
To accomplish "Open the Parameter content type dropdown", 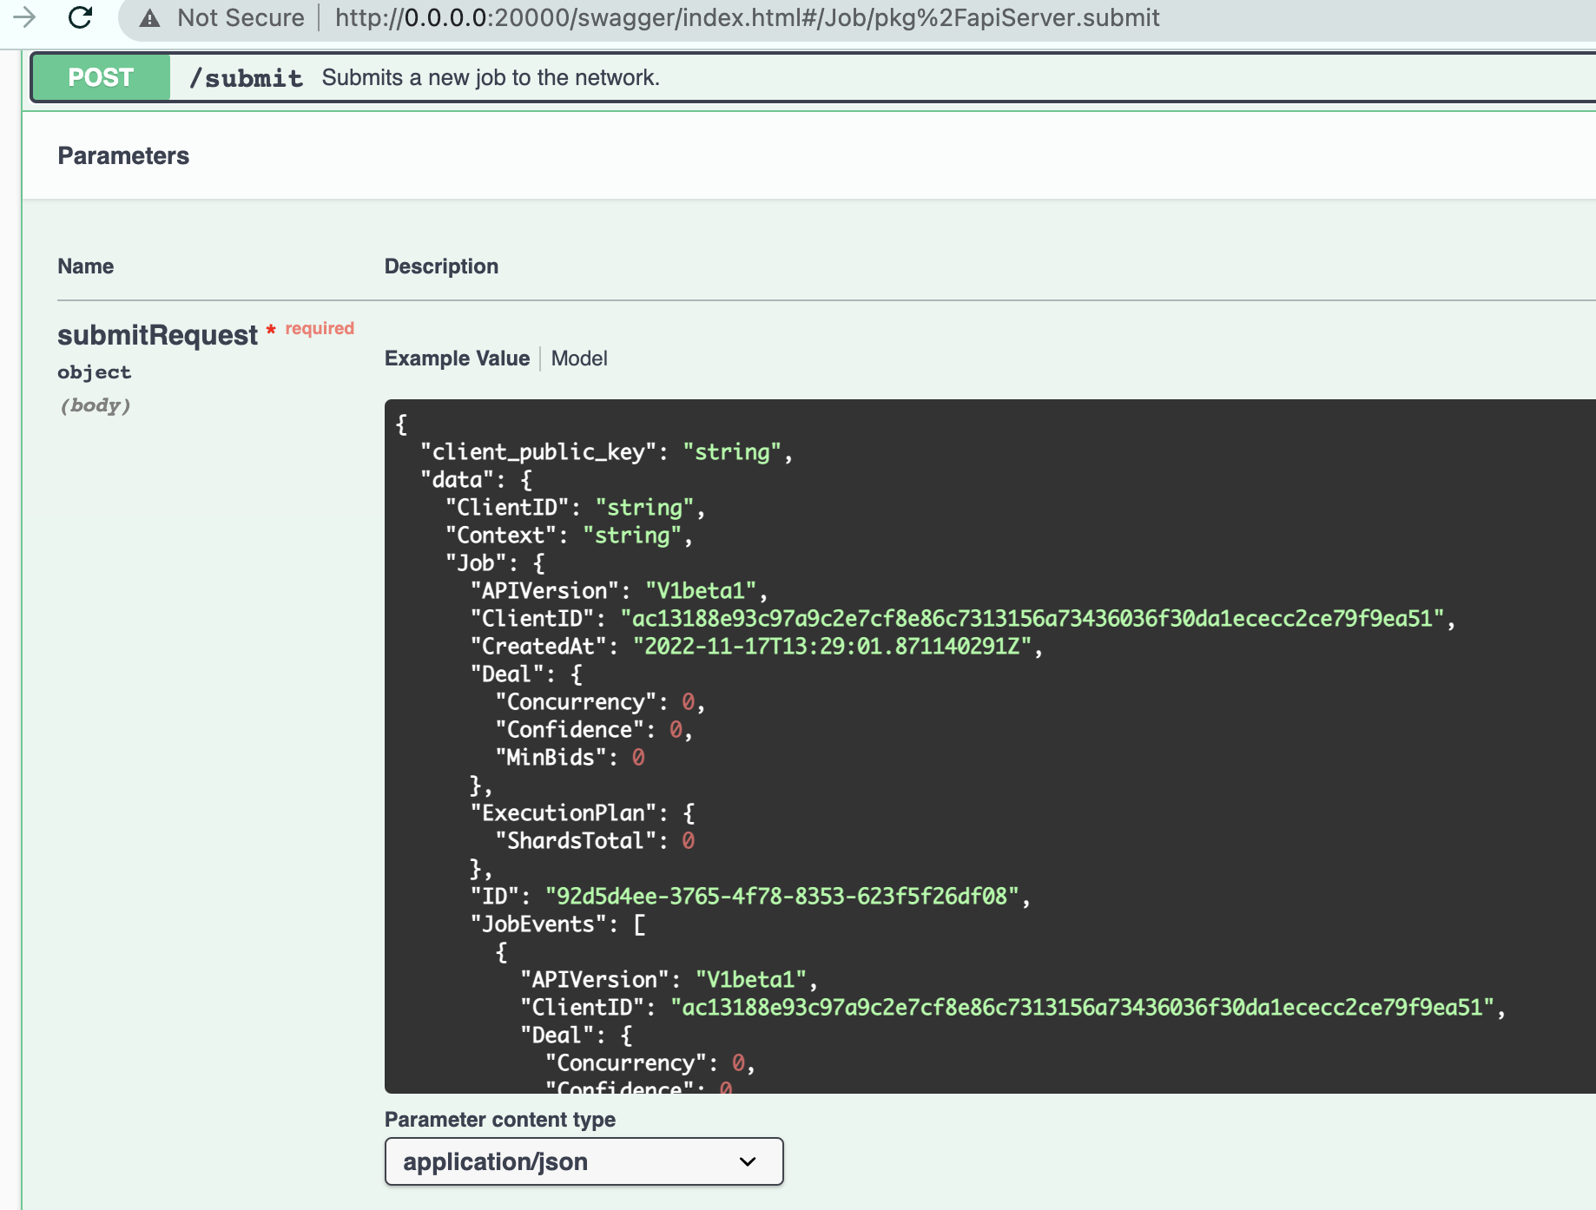I will tap(583, 1161).
